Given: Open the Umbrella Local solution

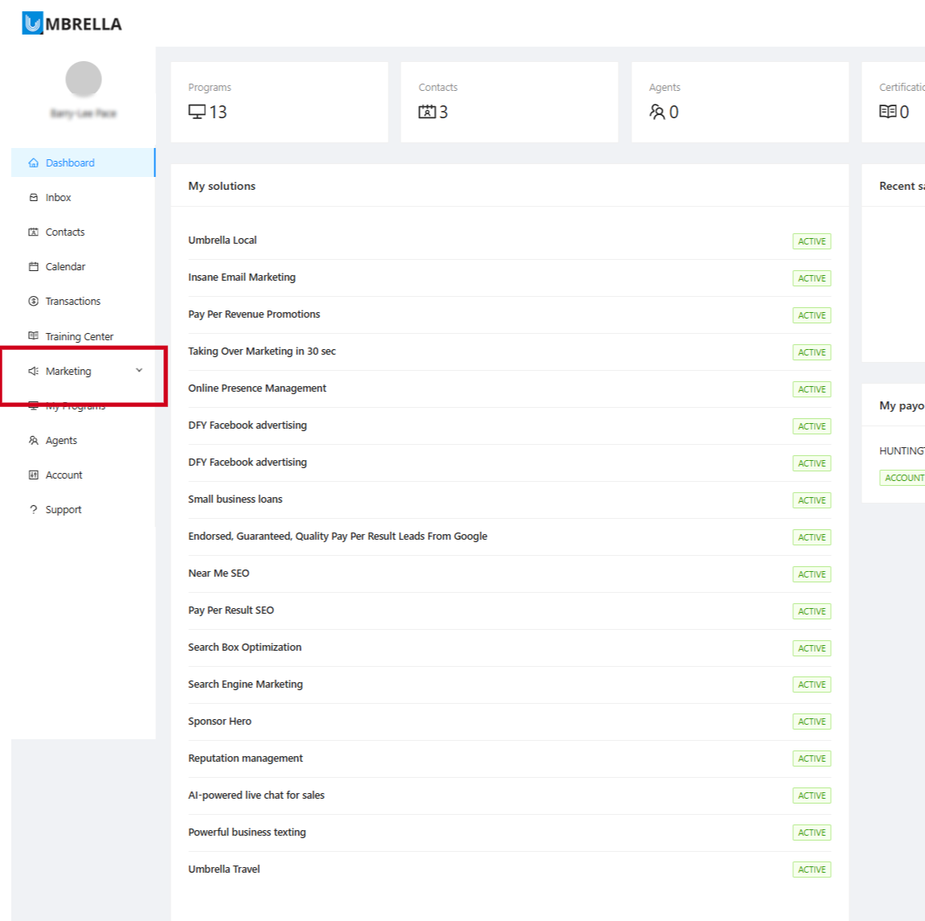Looking at the screenshot, I should tap(222, 241).
